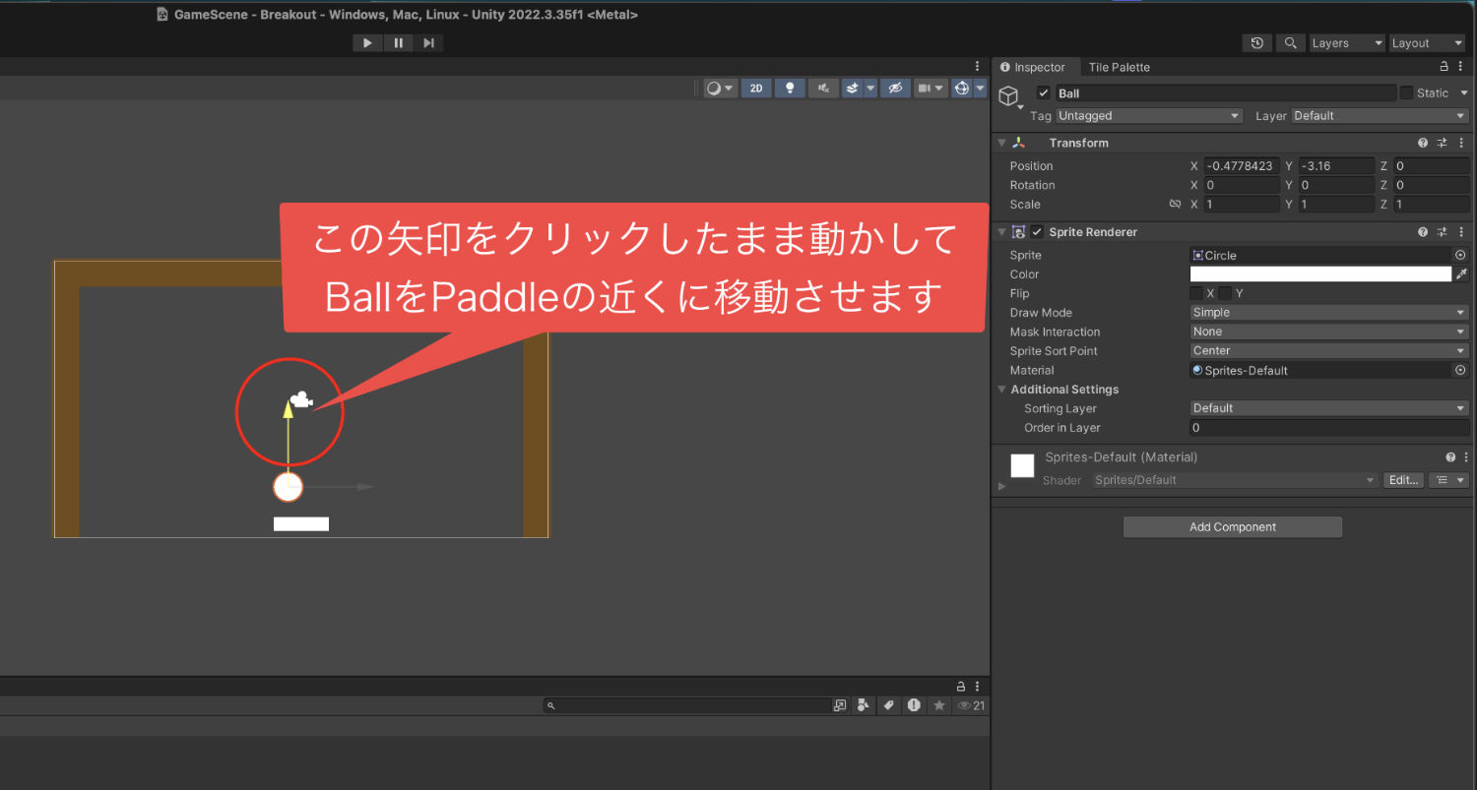
Task: Enable Flip X checkbox
Action: coord(1196,293)
